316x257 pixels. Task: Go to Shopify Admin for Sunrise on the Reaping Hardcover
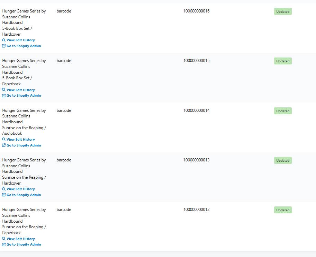click(24, 195)
